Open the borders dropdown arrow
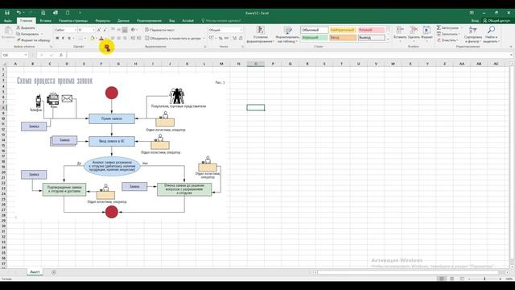Image resolution: width=515 pixels, height=290 pixels. [84, 39]
